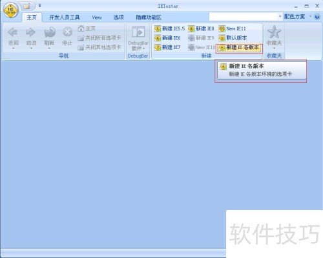Create a new IE7 tab
The width and height of the screenshot is (323, 258).
point(167,47)
